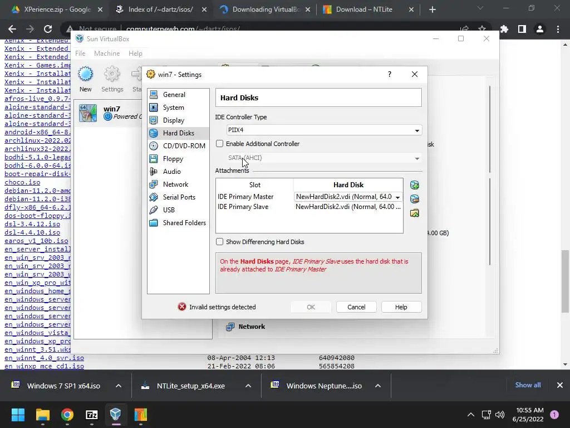Click the remove attachment icon
The image size is (570, 428).
pyautogui.click(x=414, y=199)
